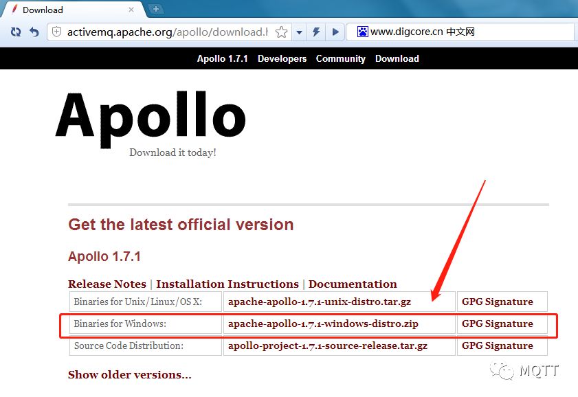
Task: Click the Baidu paw search engine icon
Action: point(362,32)
